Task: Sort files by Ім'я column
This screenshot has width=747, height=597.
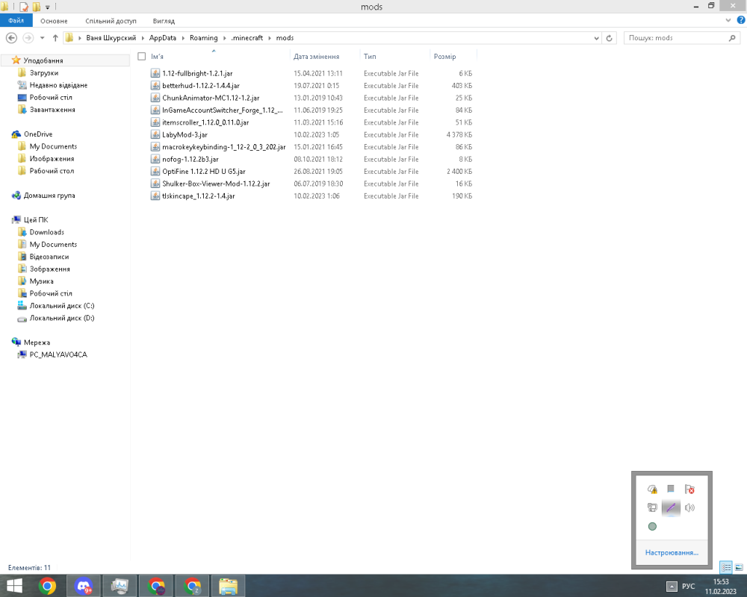Action: pos(157,56)
